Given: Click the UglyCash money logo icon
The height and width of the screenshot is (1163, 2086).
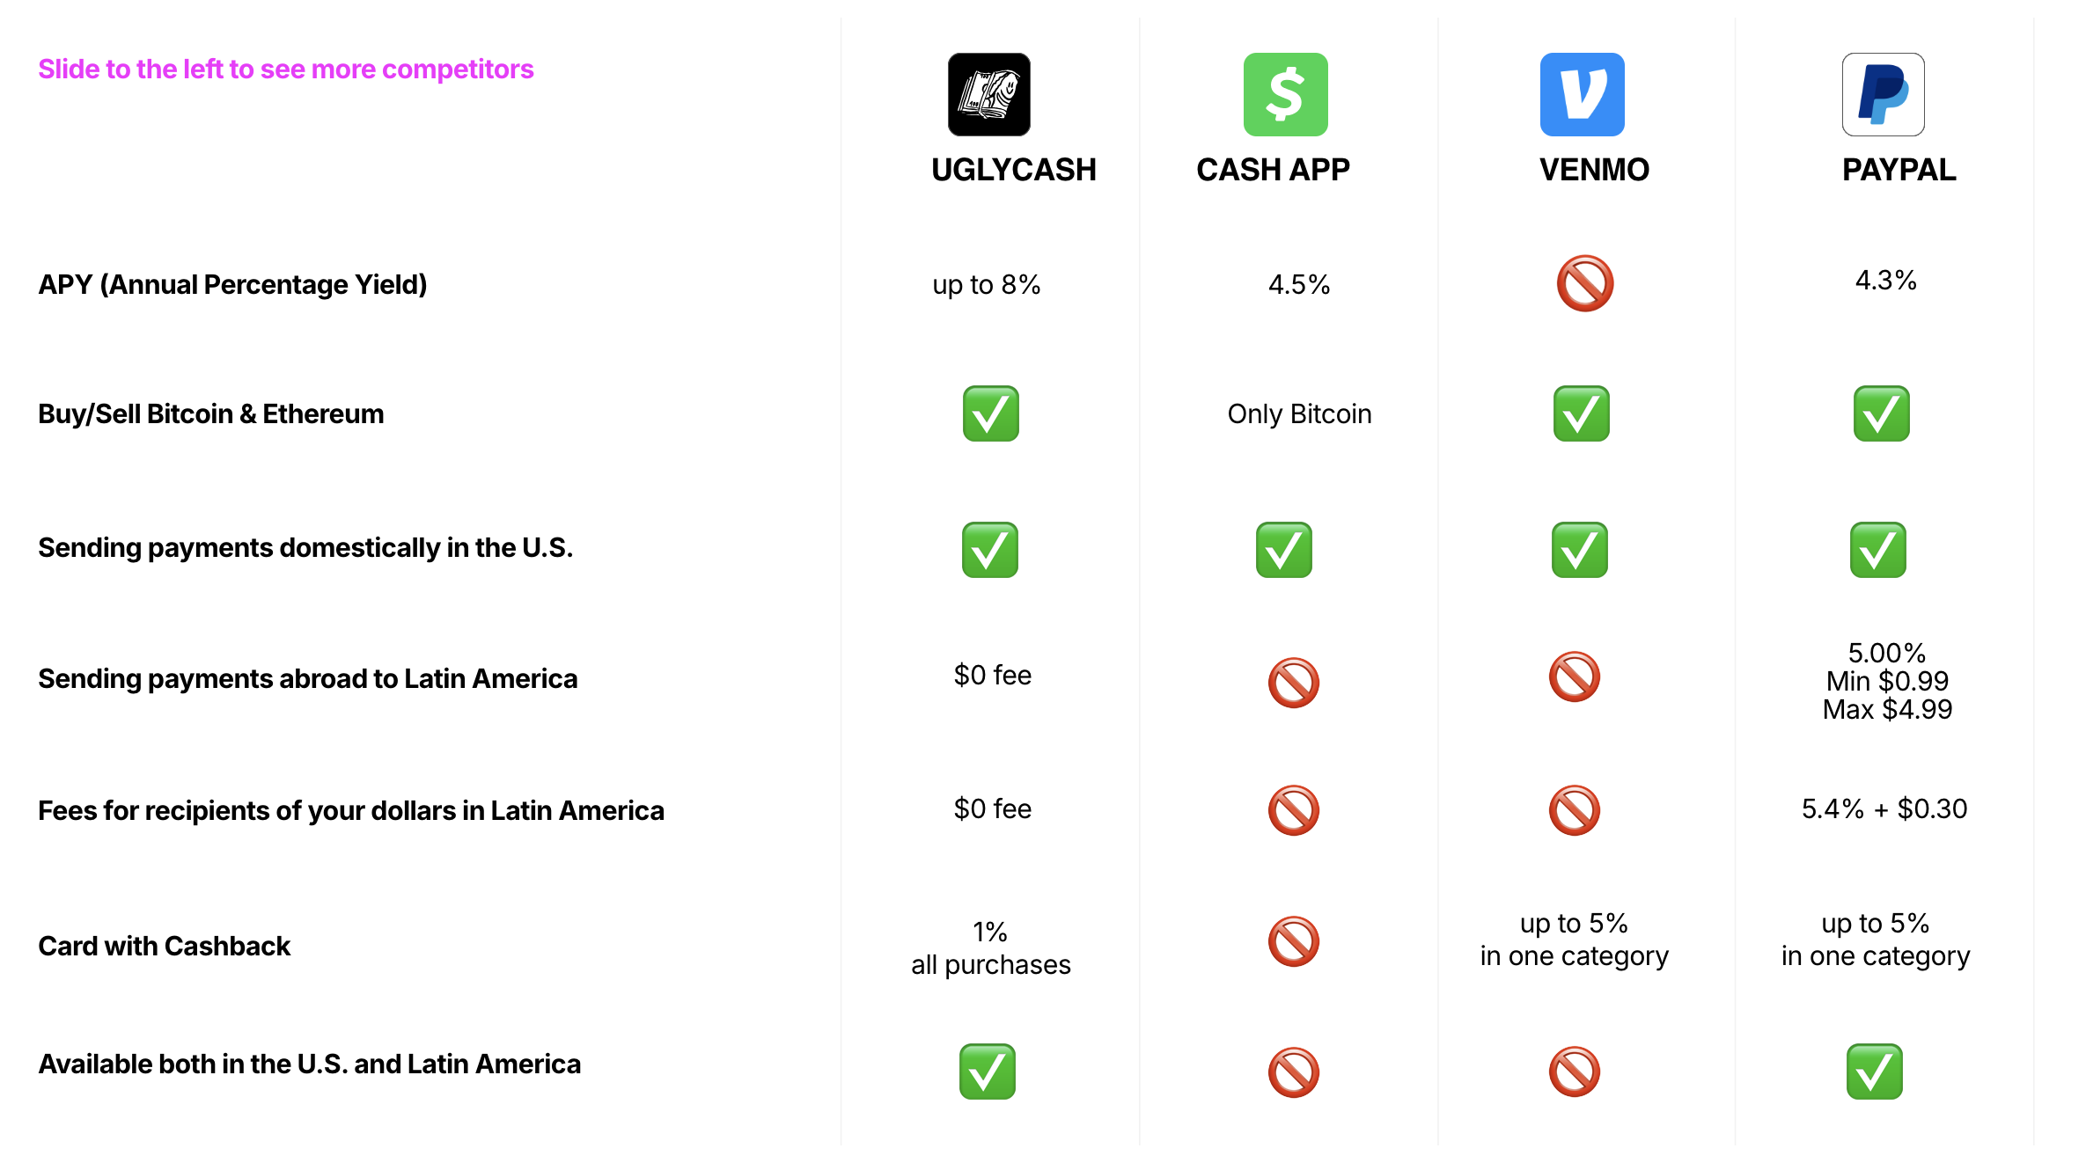Looking at the screenshot, I should click(988, 94).
